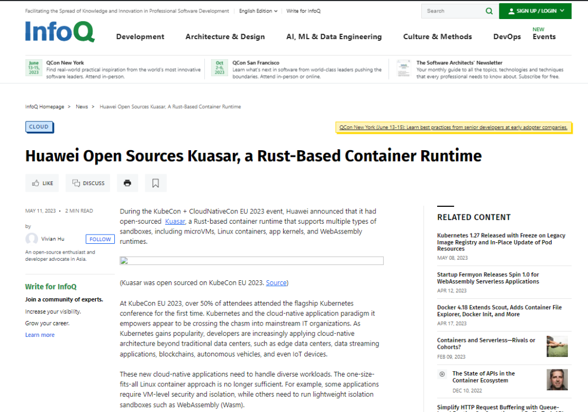This screenshot has width=588, height=412.
Task: Open the Discuss button
Action: (88, 183)
